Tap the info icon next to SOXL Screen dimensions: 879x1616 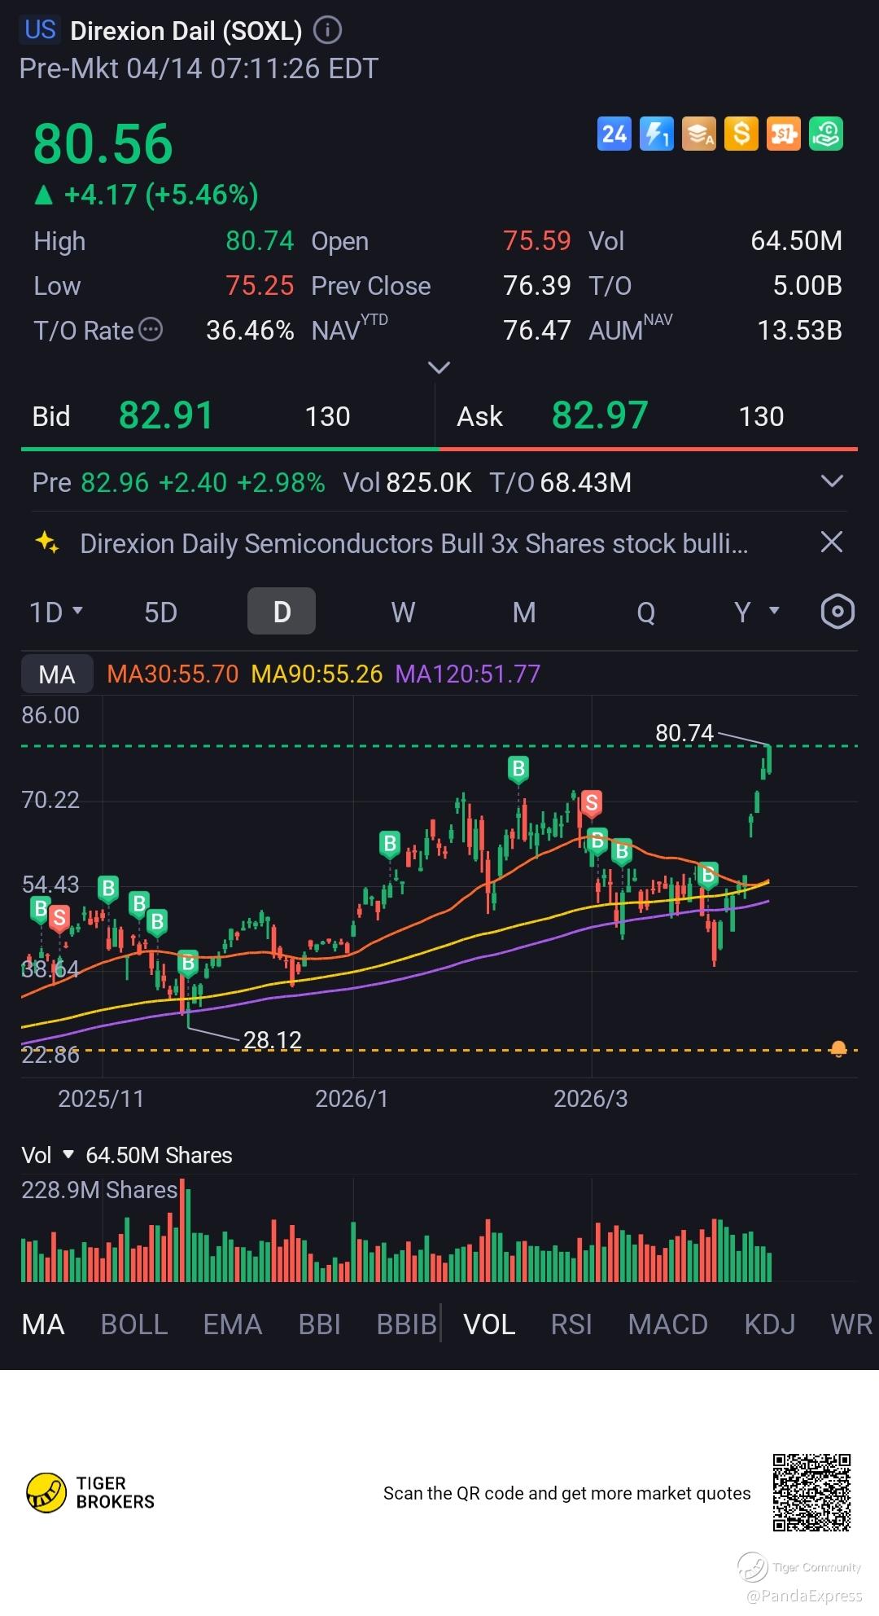tap(327, 30)
